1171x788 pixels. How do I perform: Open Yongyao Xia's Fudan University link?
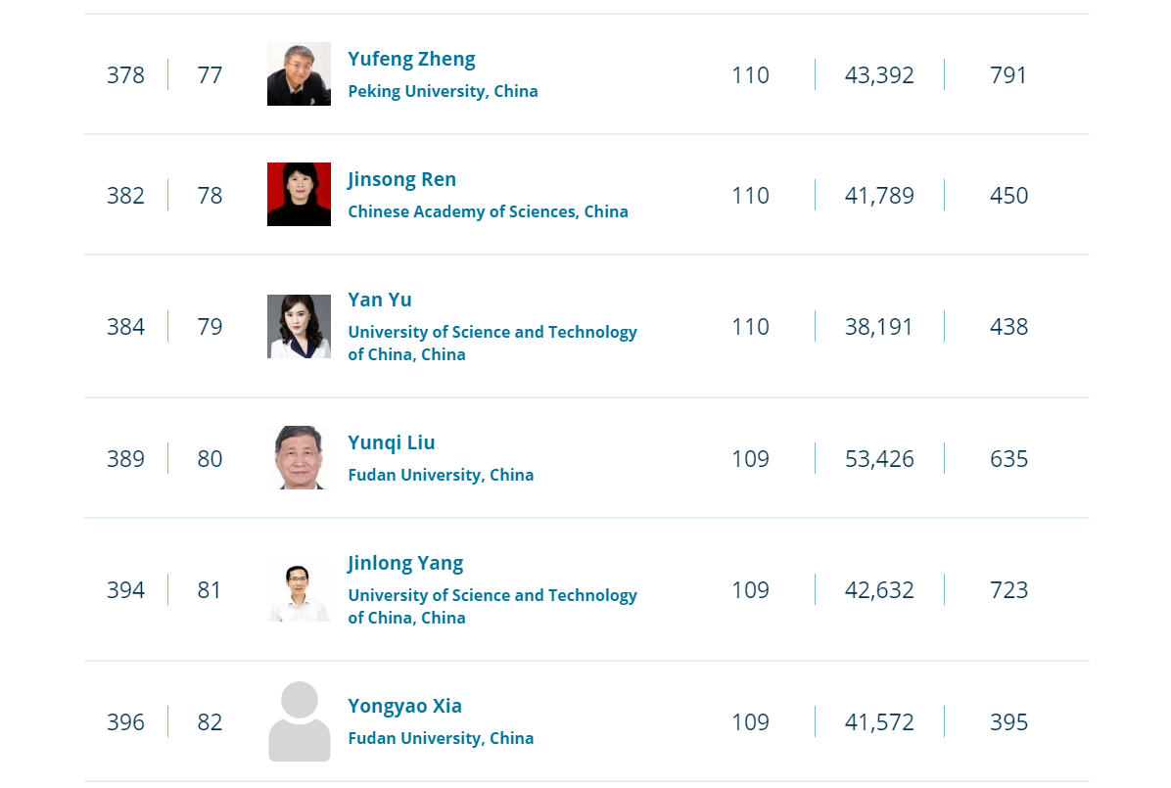[x=441, y=738]
